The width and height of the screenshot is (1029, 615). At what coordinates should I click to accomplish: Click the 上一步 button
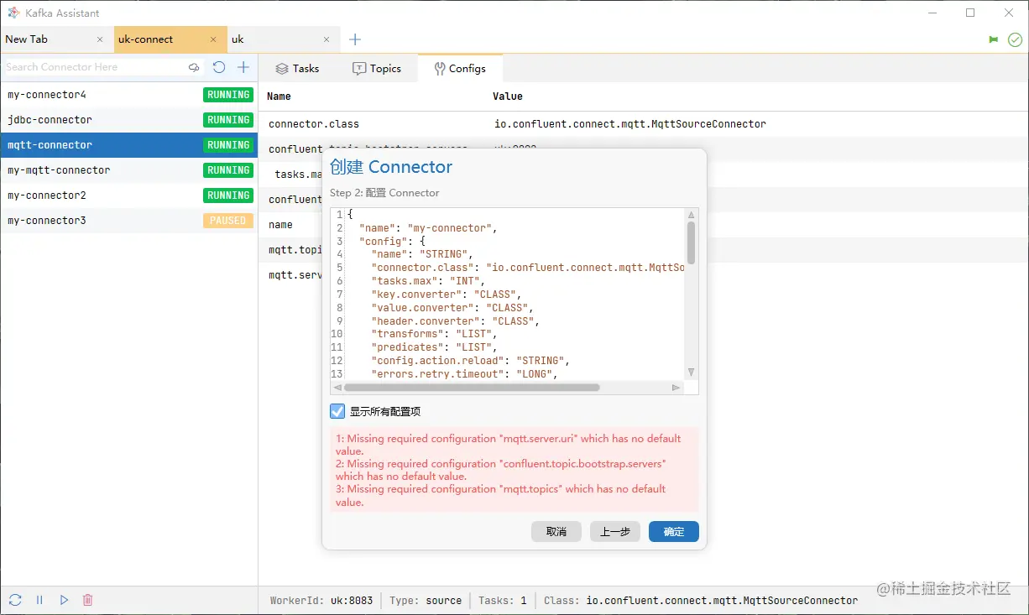coord(615,531)
